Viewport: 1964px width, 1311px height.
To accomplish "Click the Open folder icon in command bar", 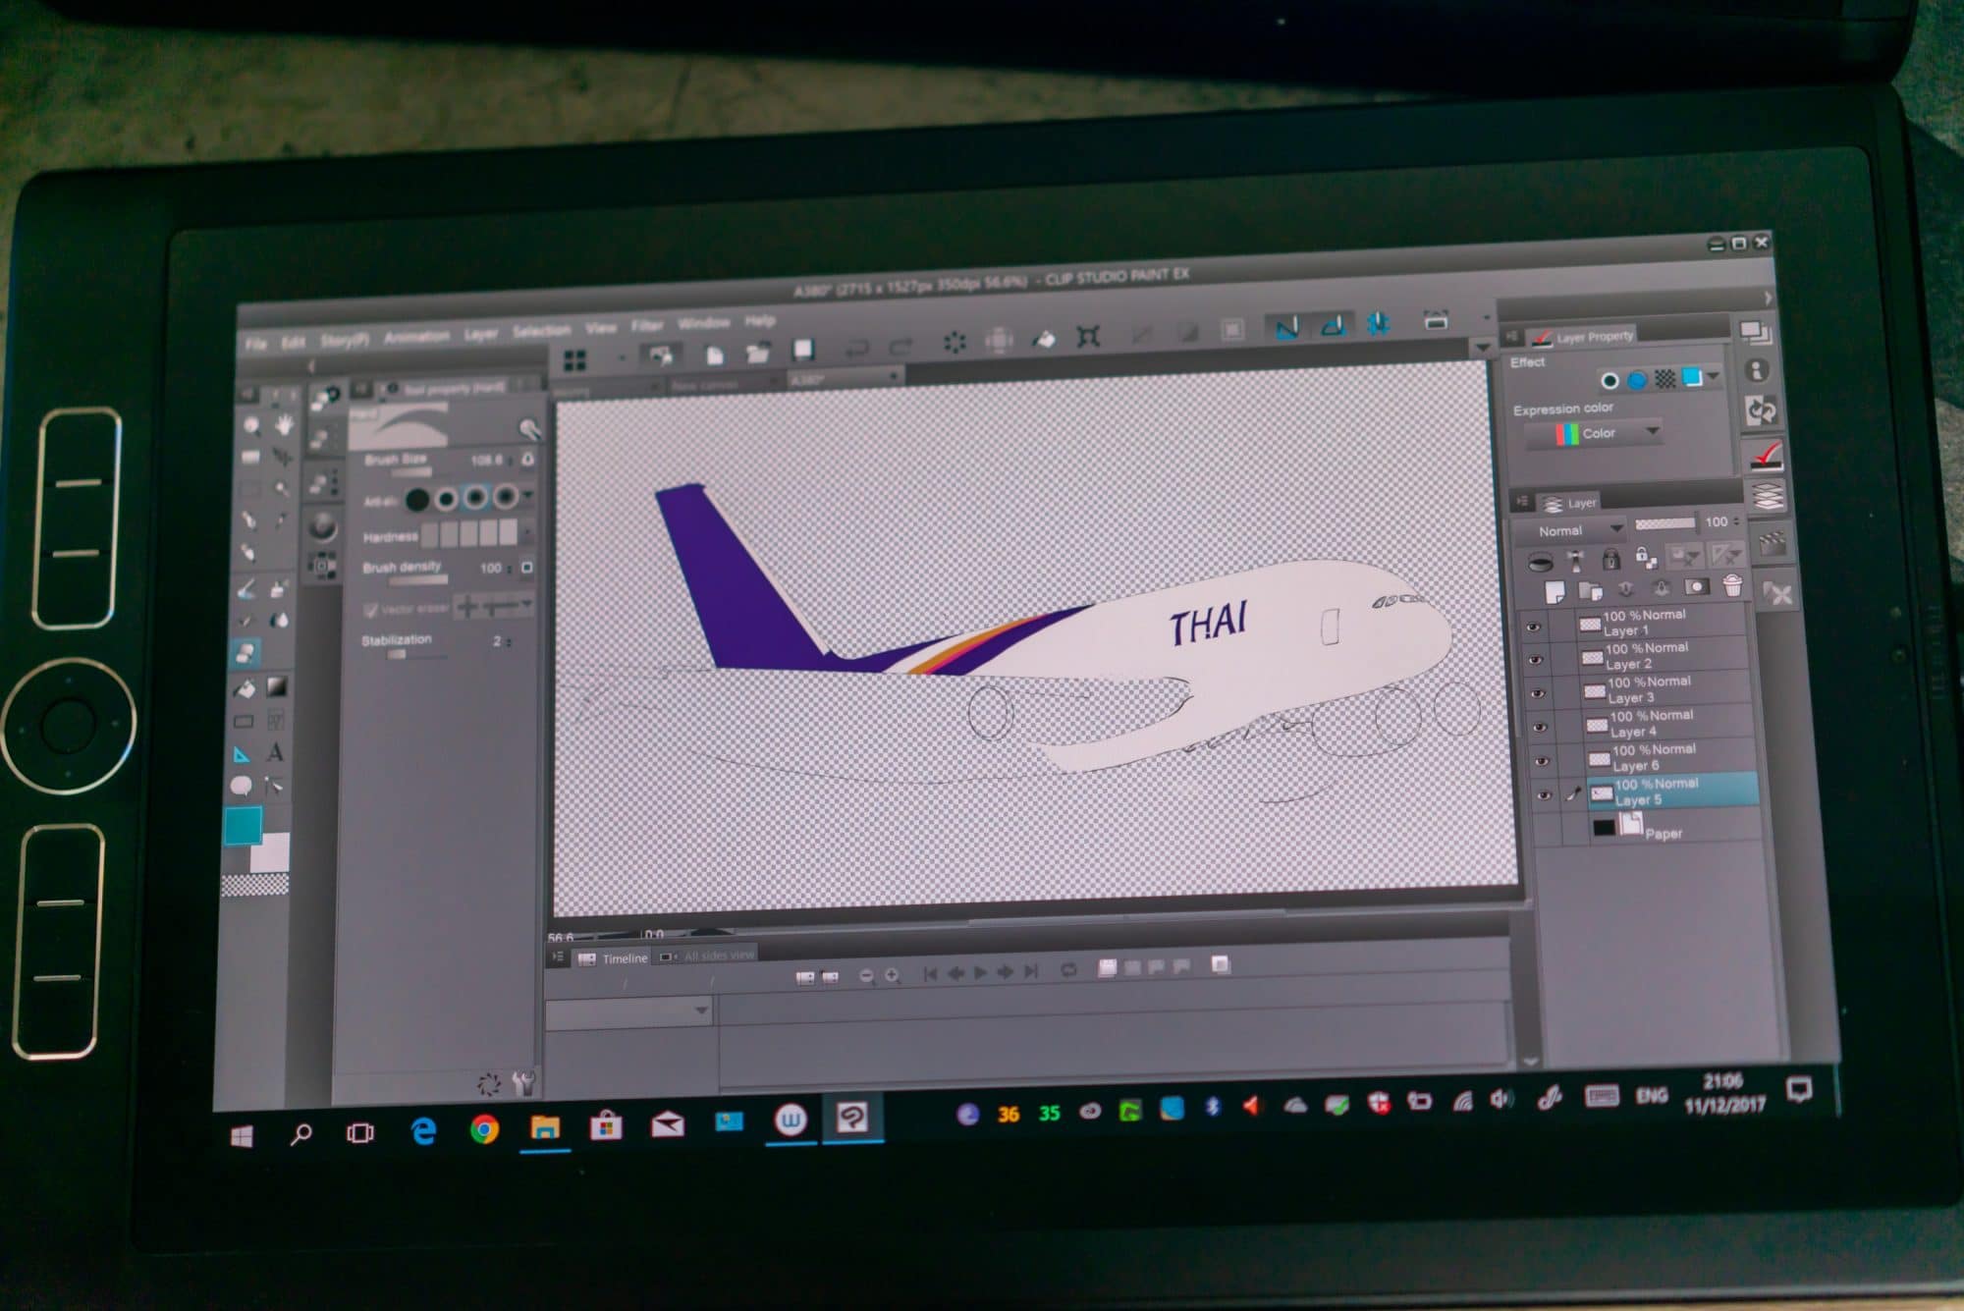I will (x=757, y=352).
